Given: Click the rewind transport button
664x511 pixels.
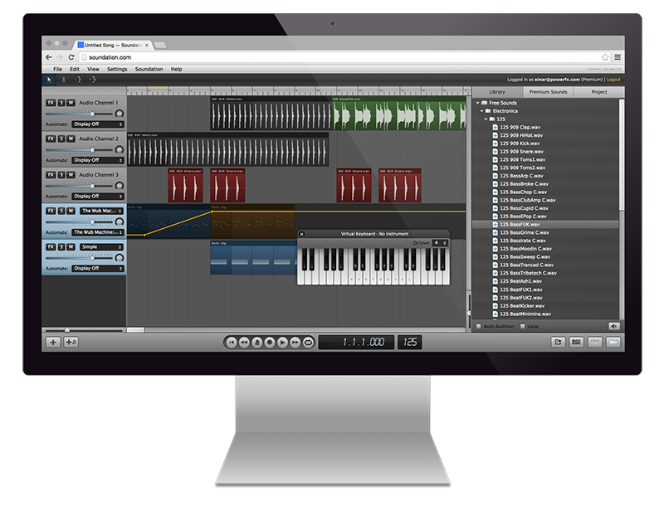Looking at the screenshot, I should click(244, 342).
